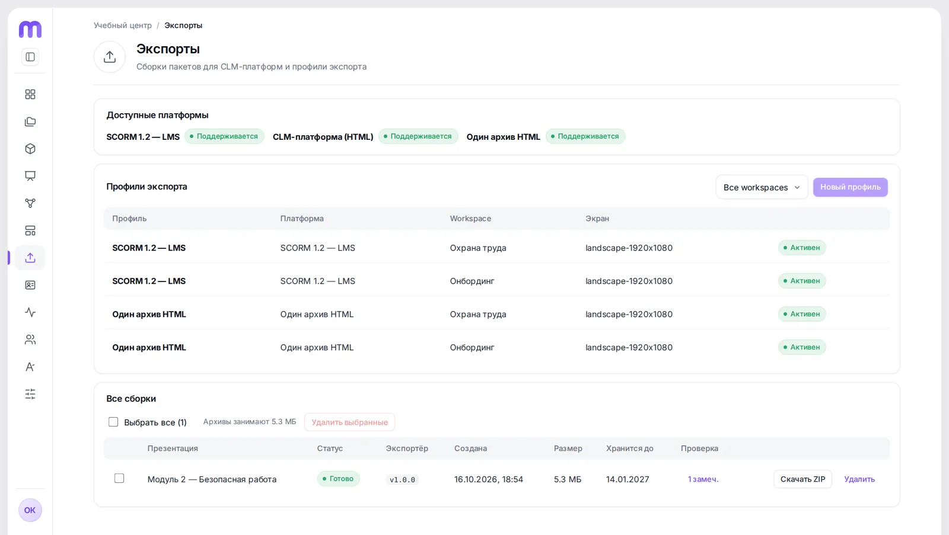Check the Выбрать все checkbox
The width and height of the screenshot is (949, 535).
click(x=113, y=422)
